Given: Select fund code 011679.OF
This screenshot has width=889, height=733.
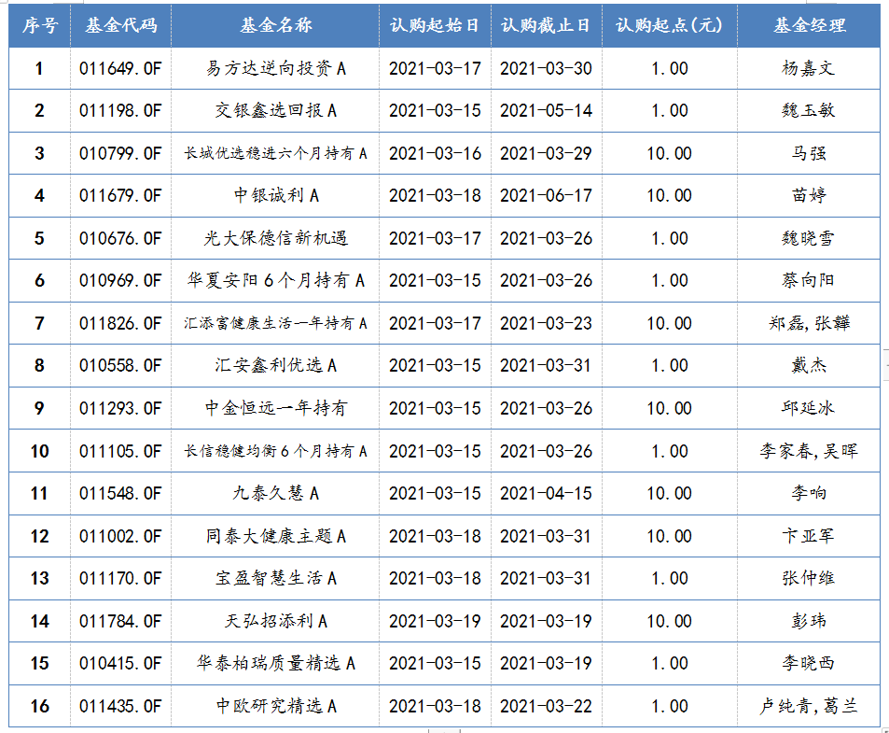Looking at the screenshot, I should pyautogui.click(x=120, y=196).
